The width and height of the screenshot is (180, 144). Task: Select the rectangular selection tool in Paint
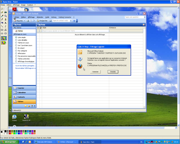point(6,9)
